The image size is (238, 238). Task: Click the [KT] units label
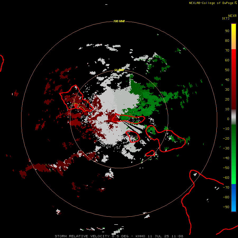[226, 18]
